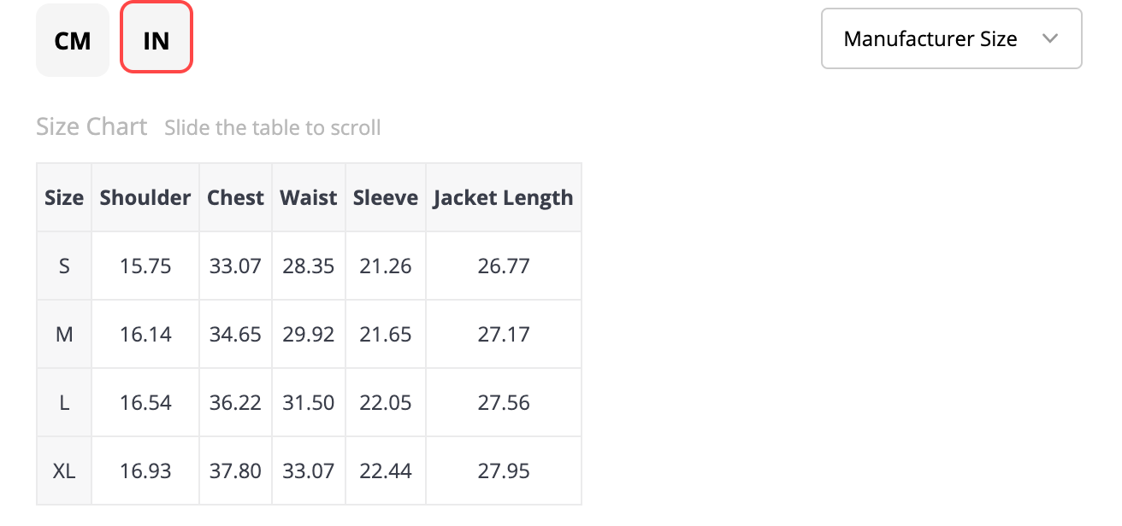This screenshot has width=1122, height=526.
Task: Select the L size row label
Action: click(64, 402)
